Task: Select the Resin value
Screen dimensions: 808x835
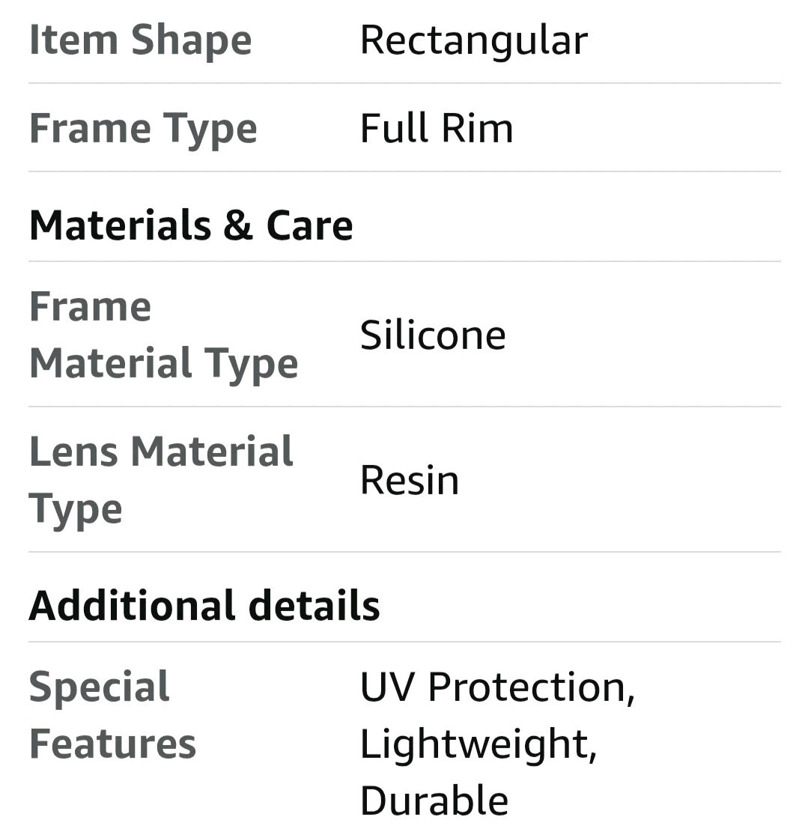Action: (410, 480)
